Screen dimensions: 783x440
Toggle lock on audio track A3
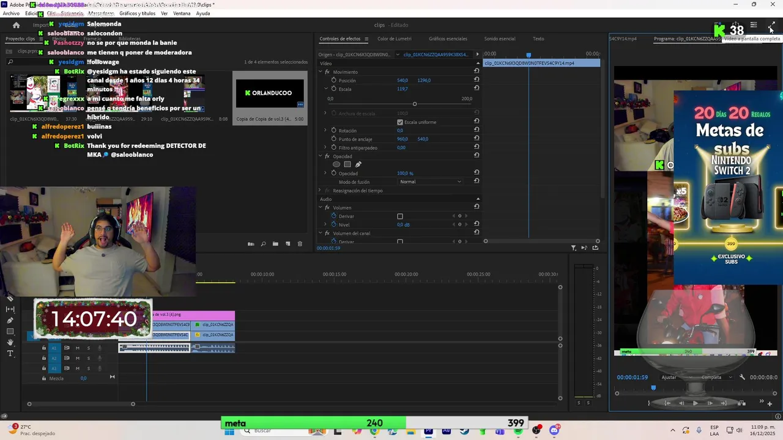pos(43,369)
